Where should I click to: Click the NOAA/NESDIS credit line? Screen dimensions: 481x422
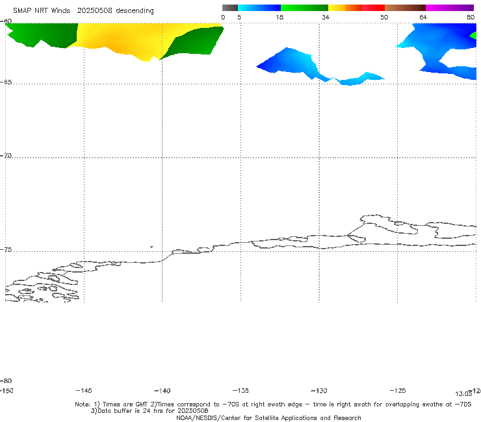[x=268, y=418]
